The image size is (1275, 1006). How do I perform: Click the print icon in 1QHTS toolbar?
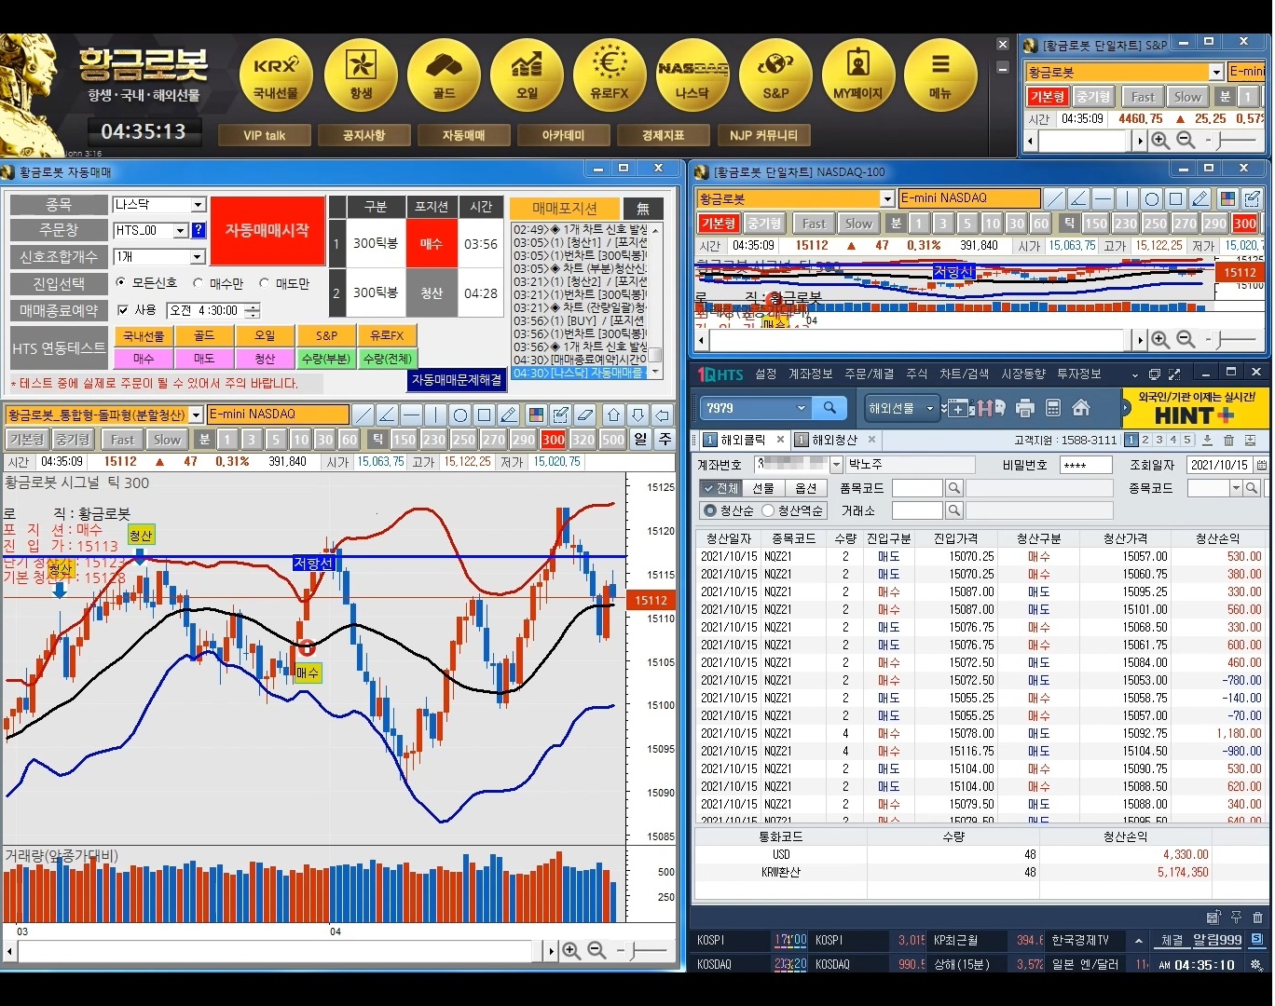[1025, 408]
